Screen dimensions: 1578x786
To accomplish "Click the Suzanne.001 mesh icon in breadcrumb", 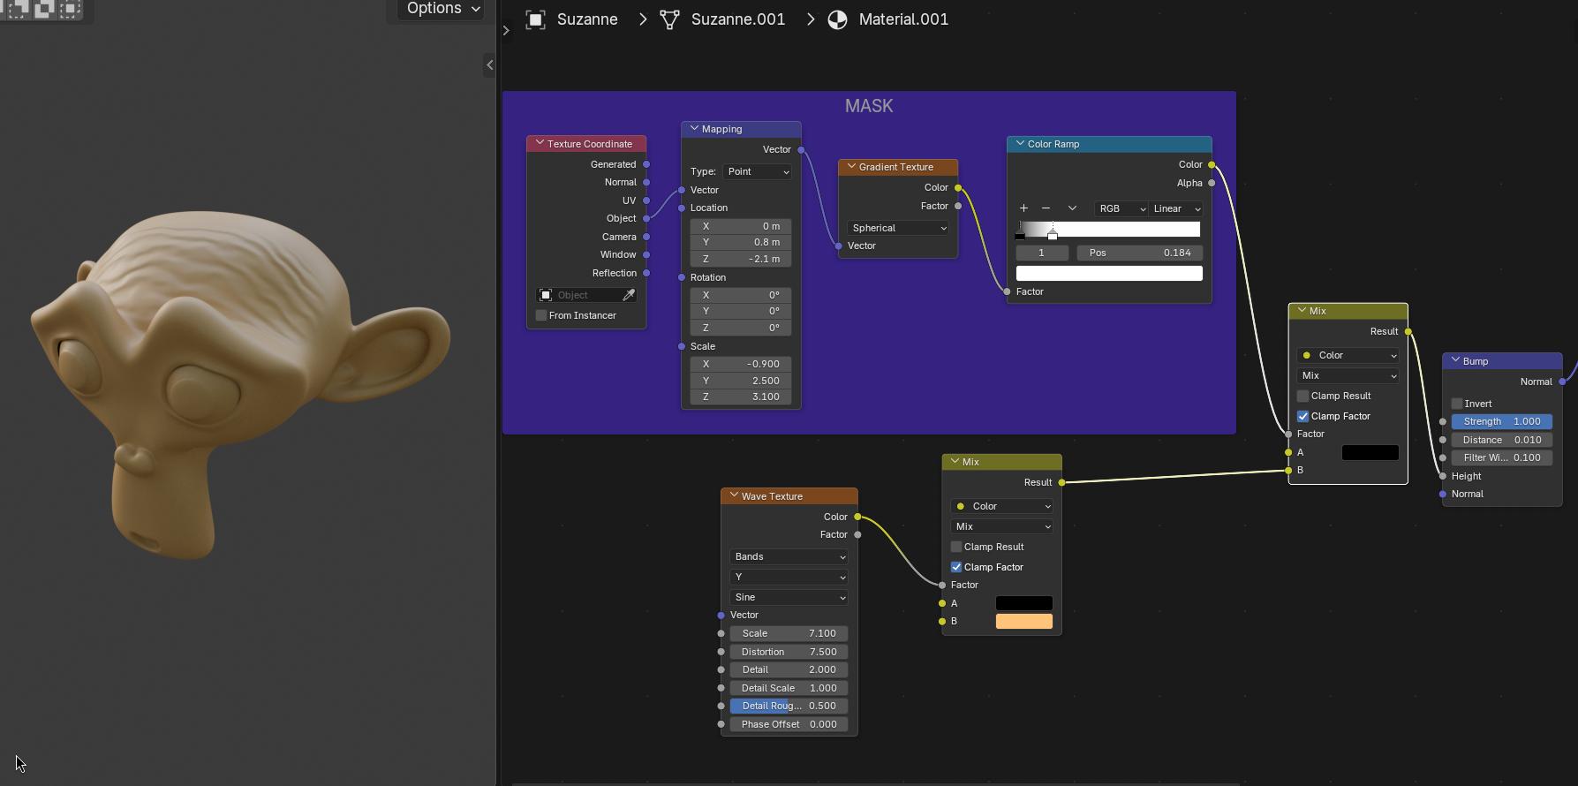I will pos(669,19).
